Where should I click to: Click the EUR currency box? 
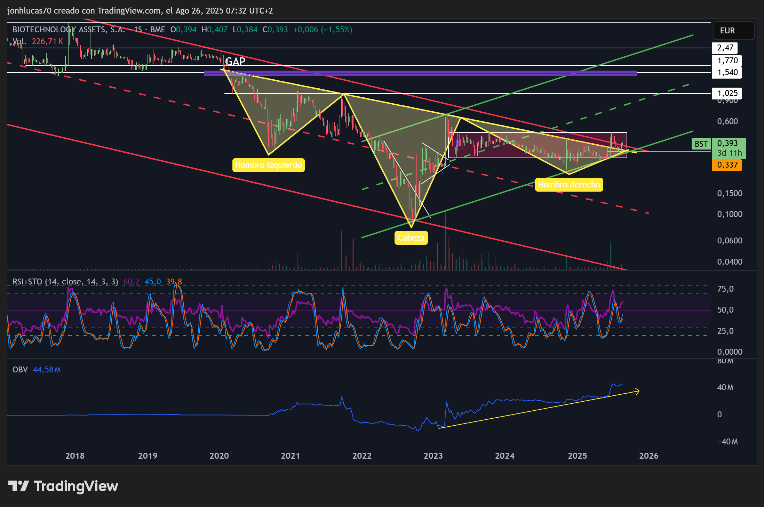click(734, 31)
